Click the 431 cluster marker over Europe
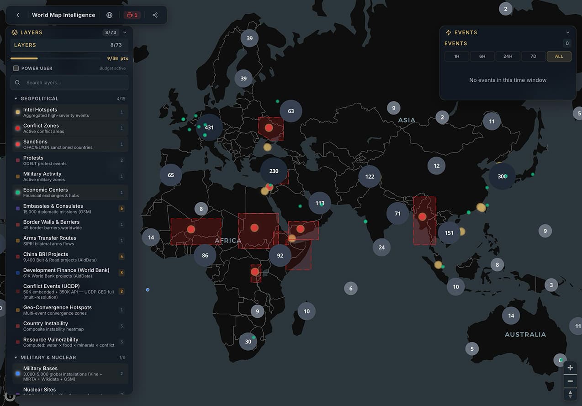 (209, 127)
